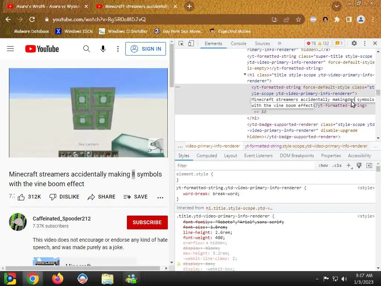Toggle the device toolbar in DevTools
The height and width of the screenshot is (286, 381).
point(191,43)
